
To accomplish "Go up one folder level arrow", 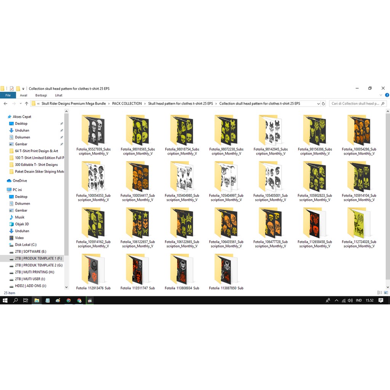I will tap(26, 104).
